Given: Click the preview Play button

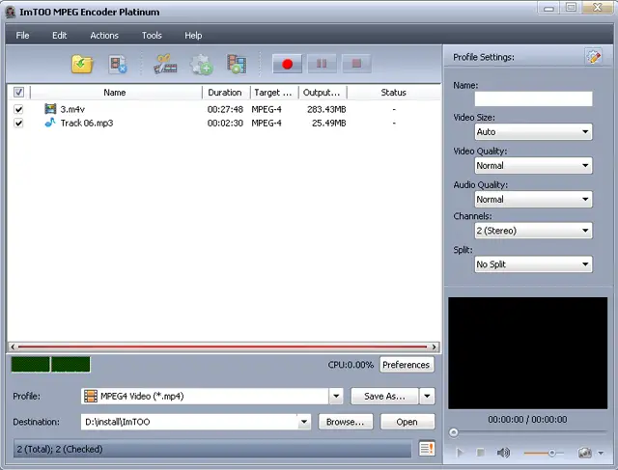Looking at the screenshot, I should point(460,453).
